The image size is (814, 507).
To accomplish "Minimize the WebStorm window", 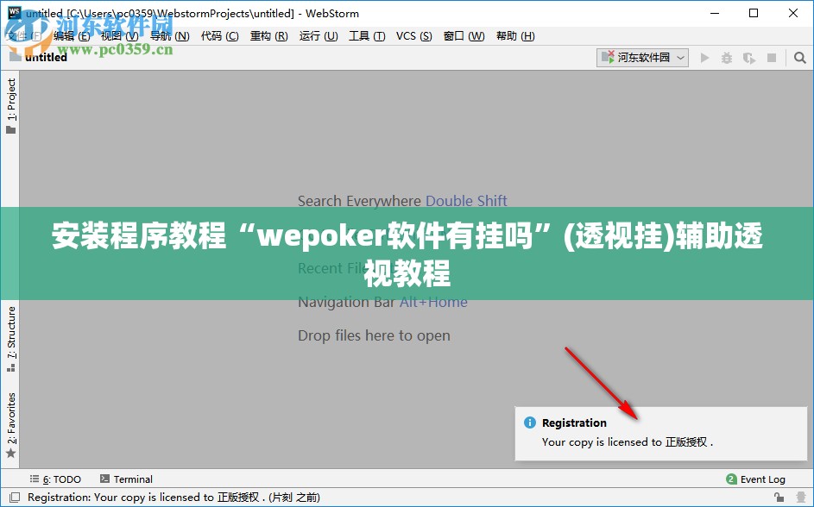I will pyautogui.click(x=715, y=13).
